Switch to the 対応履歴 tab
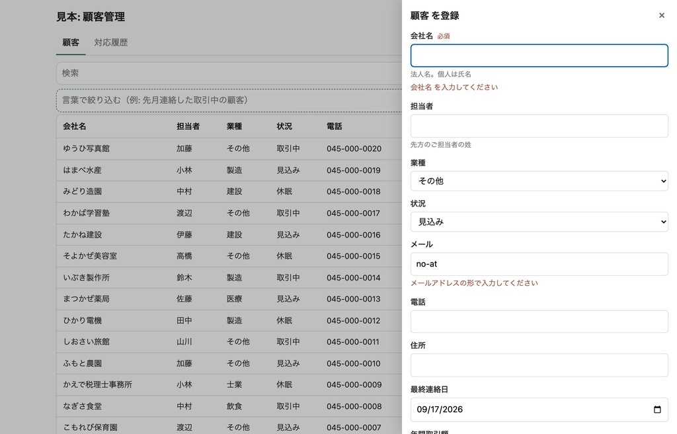The image size is (677, 434). pos(111,42)
